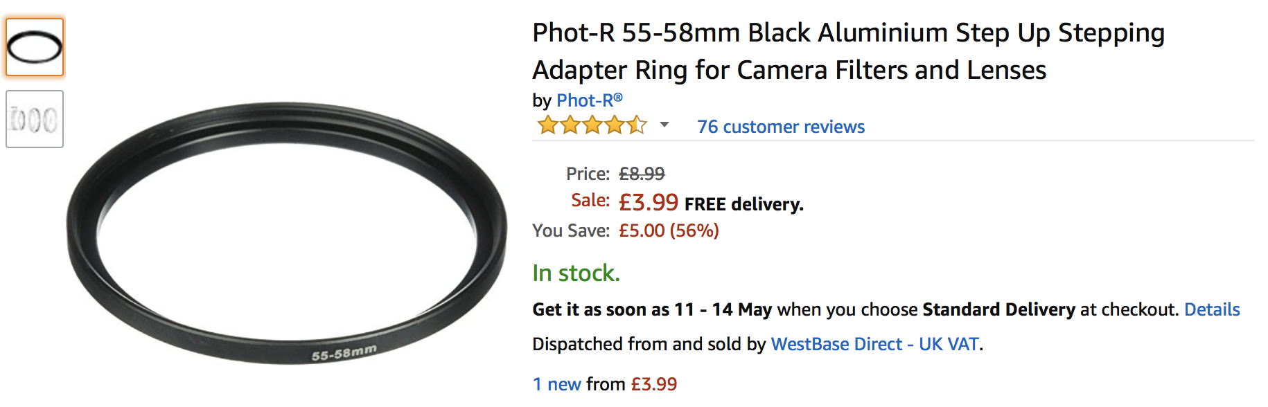The image size is (1268, 407).
Task: Click the £3.99 price after '1 new from'
Action: 653,384
